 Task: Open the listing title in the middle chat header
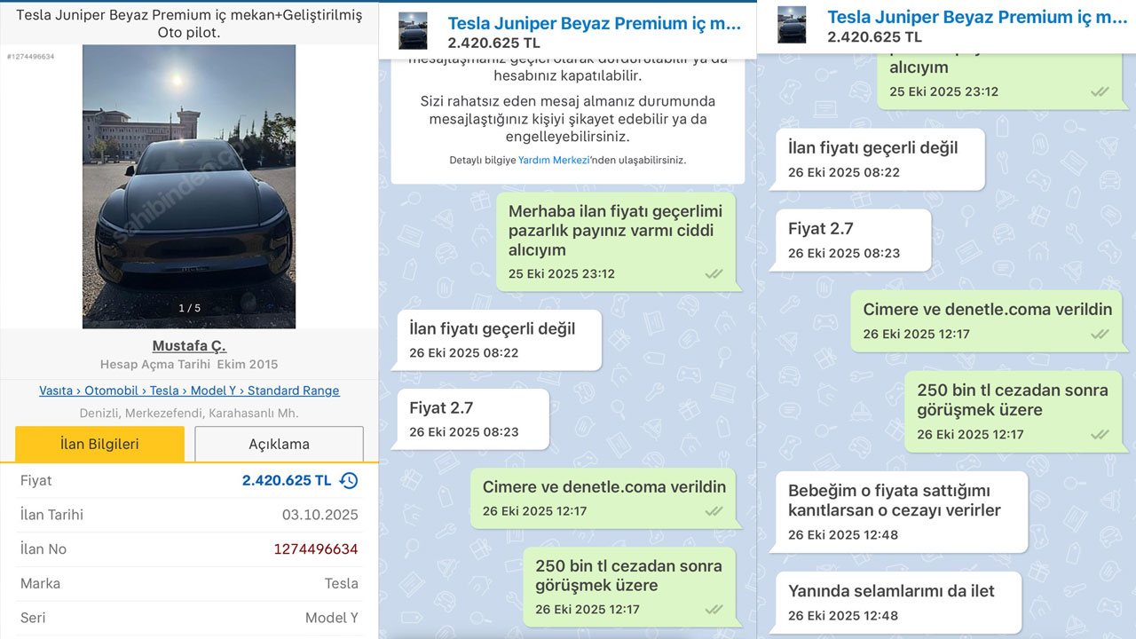593,24
